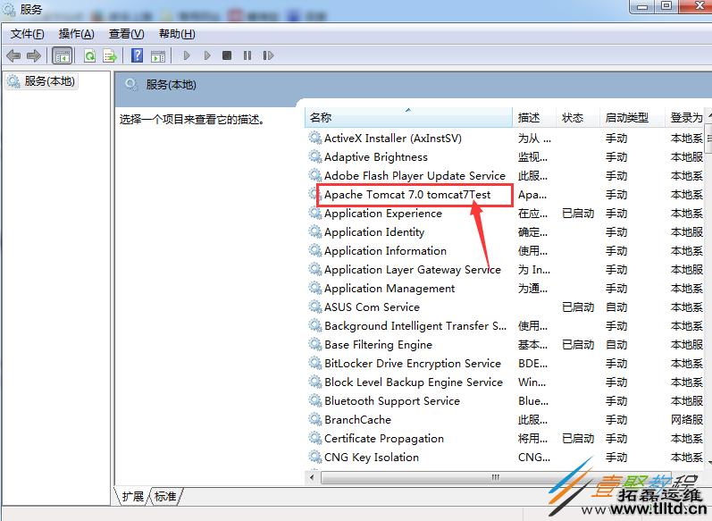Sort services by the 名称 column header
Screen dimensions: 712x521
click(x=408, y=118)
